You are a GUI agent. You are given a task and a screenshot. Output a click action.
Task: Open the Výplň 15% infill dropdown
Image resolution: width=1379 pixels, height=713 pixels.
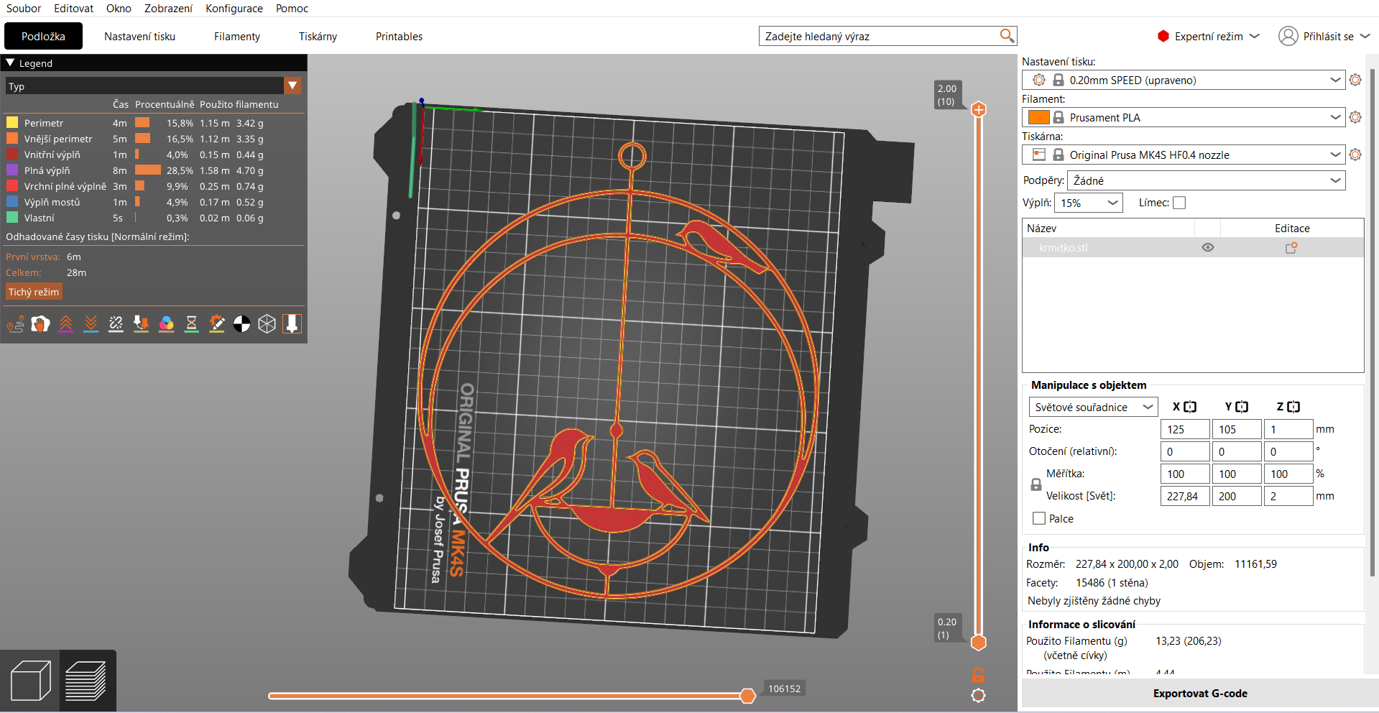click(1089, 203)
